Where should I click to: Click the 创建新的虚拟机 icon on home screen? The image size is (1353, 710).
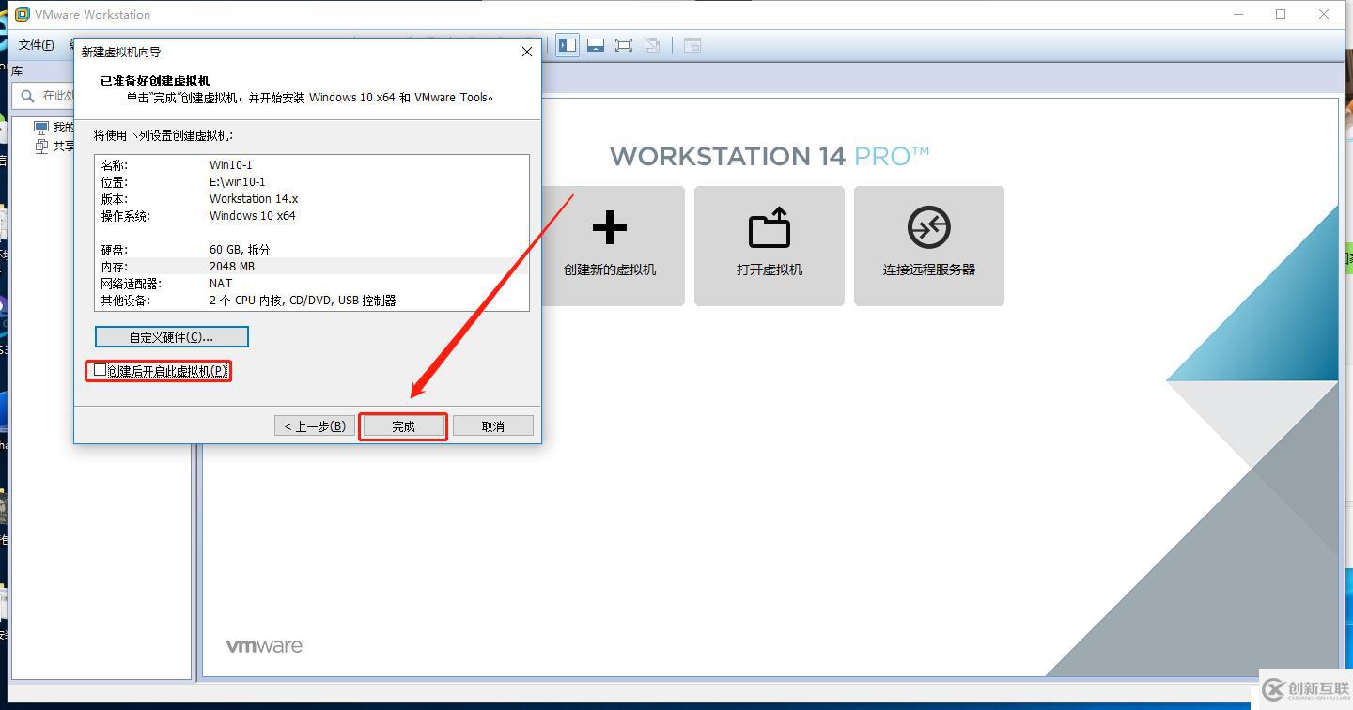tap(610, 245)
